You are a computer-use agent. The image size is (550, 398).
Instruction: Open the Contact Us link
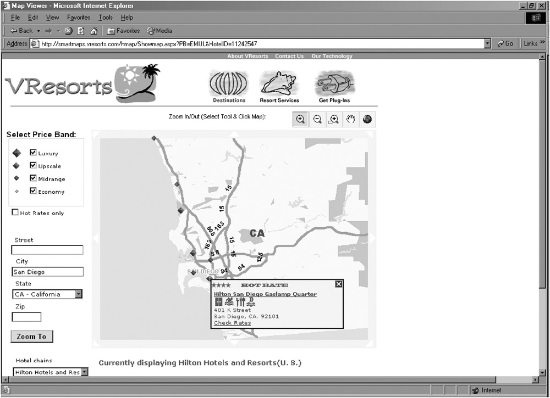coord(289,56)
